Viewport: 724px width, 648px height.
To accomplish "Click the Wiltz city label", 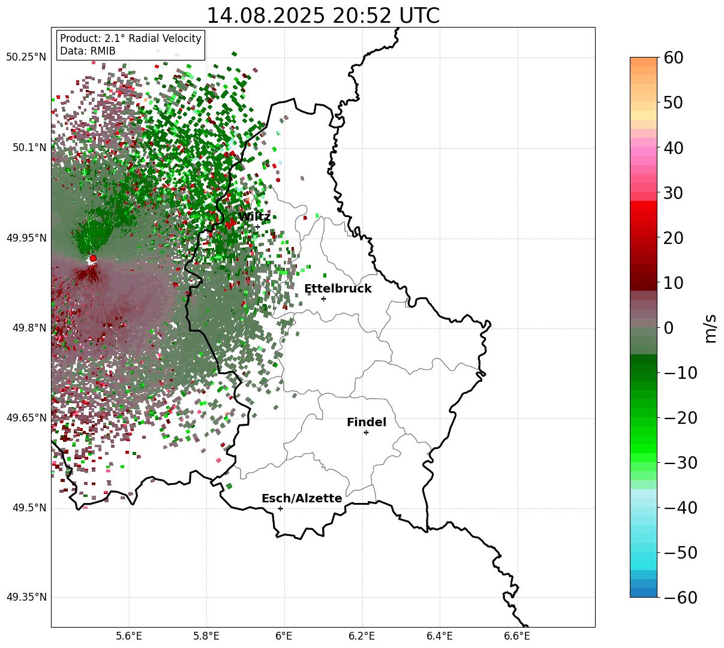I will pos(254,216).
